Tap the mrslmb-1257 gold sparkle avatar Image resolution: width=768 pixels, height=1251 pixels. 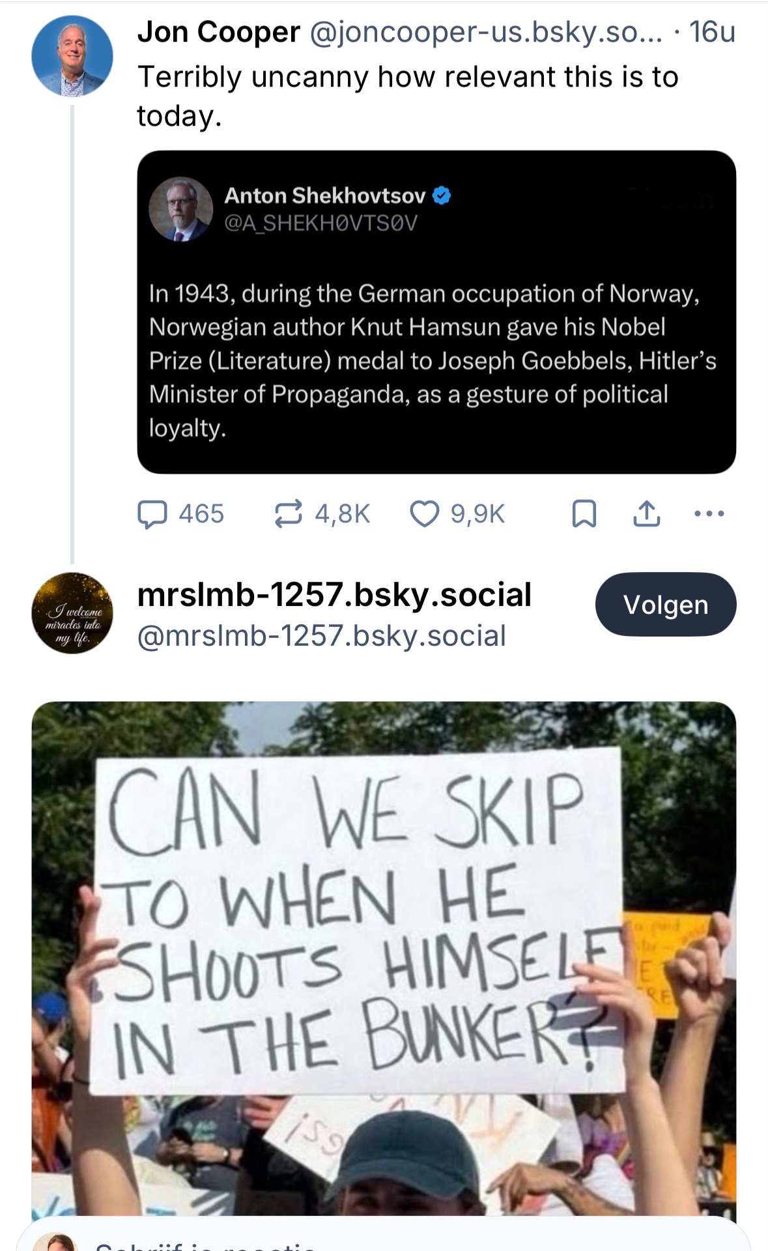(72, 613)
